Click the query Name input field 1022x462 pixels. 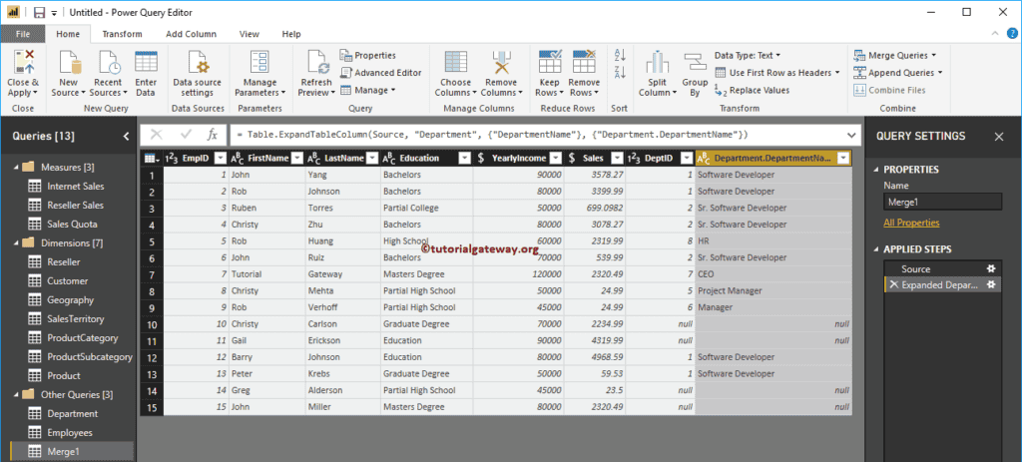pyautogui.click(x=942, y=202)
